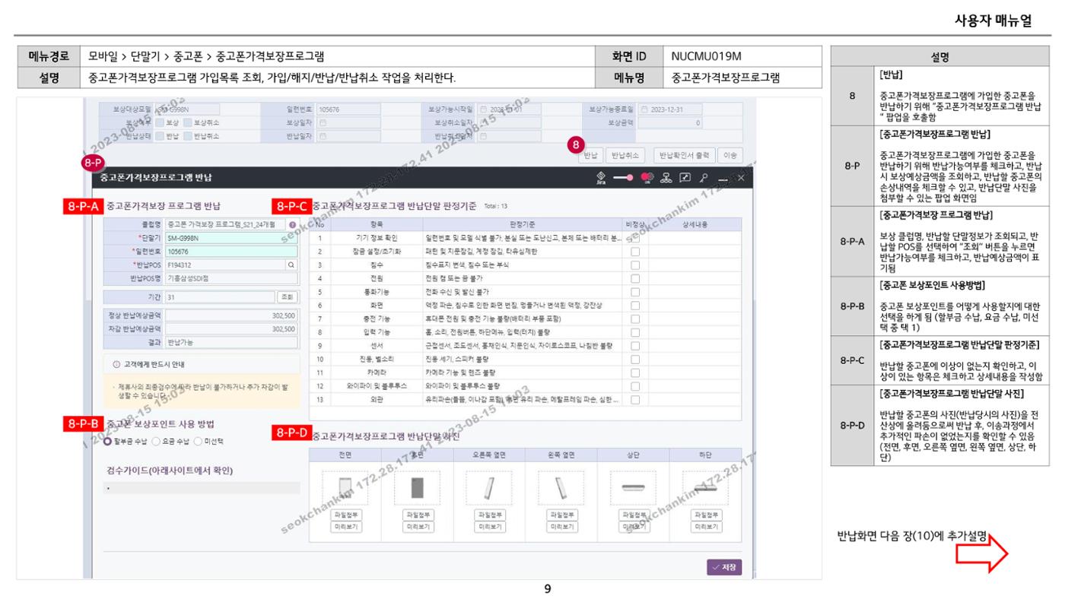Click the calendar icon in 보상가능종료일 field
Screen dimensions: 1065x599
(x=646, y=109)
